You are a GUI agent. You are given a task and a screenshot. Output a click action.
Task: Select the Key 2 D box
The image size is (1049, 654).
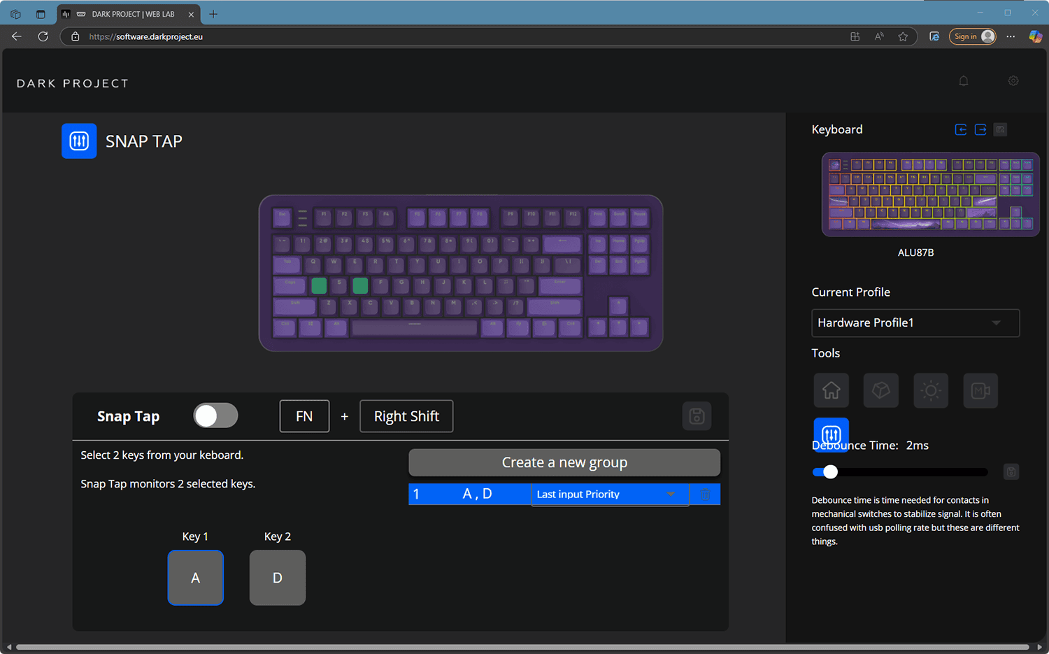pos(278,578)
